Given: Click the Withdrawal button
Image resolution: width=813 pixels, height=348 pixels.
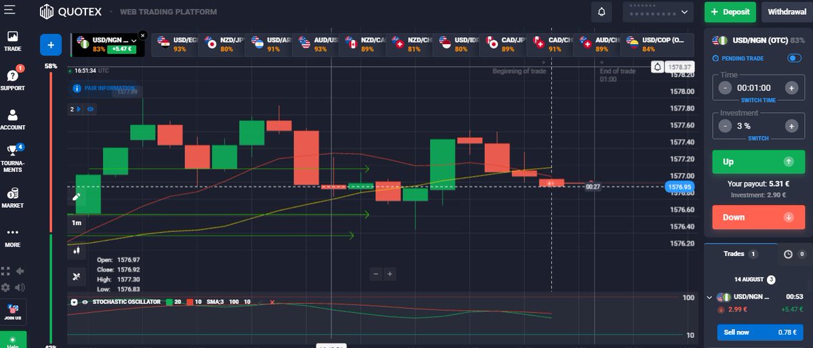Looking at the screenshot, I should pyautogui.click(x=787, y=12).
